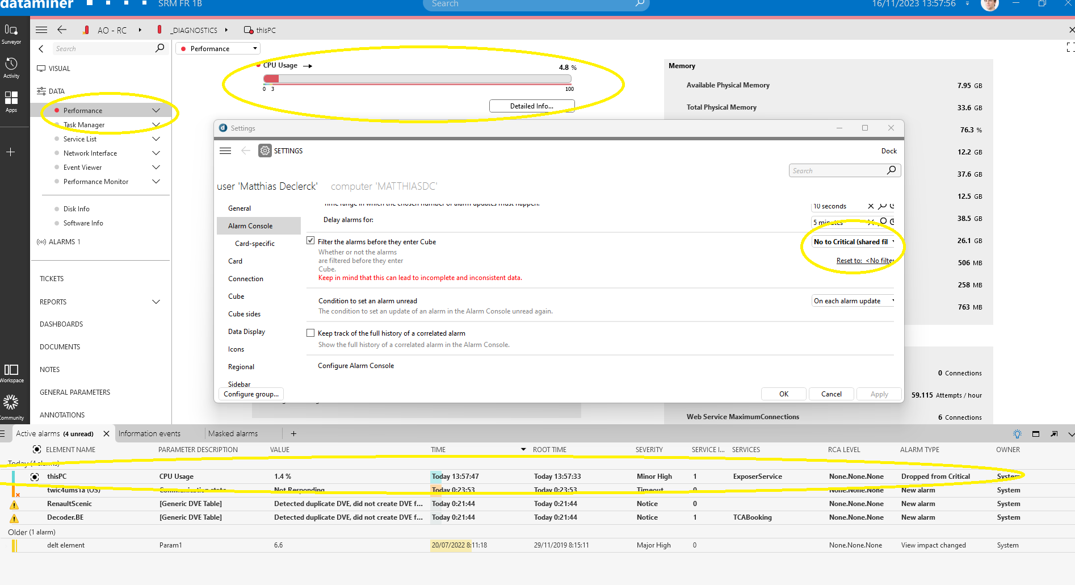Clear the '10 seconds' field with X icon
The width and height of the screenshot is (1075, 585).
coord(871,206)
